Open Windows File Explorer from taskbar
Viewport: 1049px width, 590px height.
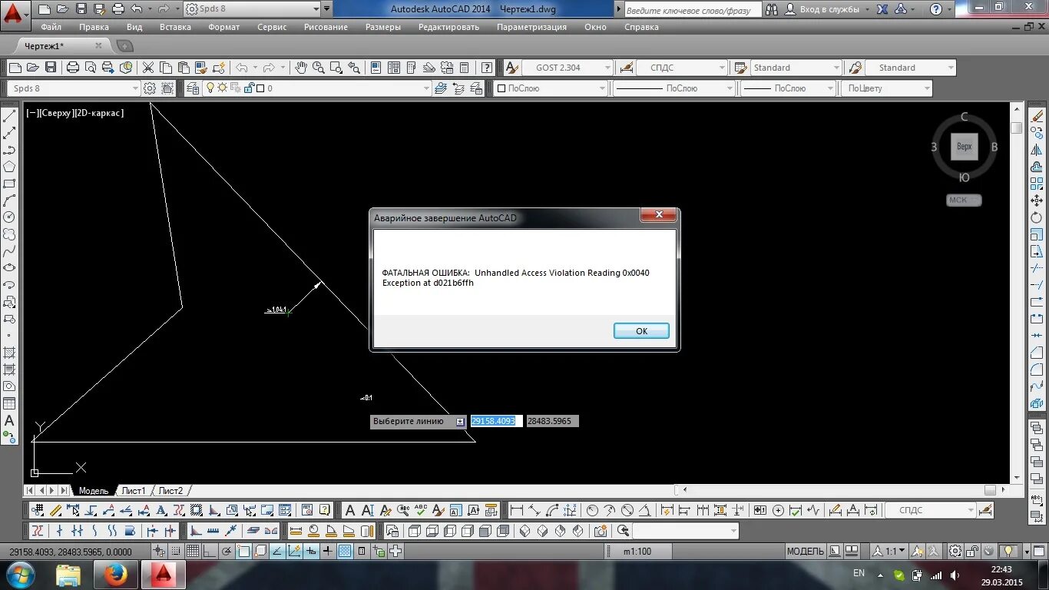tap(68, 575)
